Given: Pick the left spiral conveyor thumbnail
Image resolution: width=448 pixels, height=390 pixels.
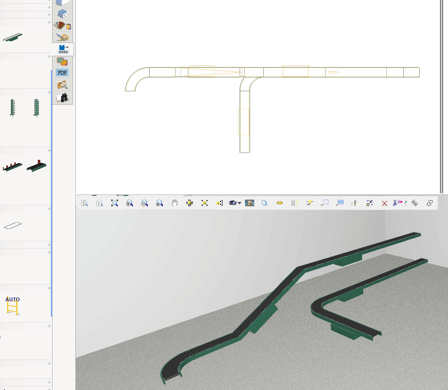Looking at the screenshot, I should tap(13, 108).
